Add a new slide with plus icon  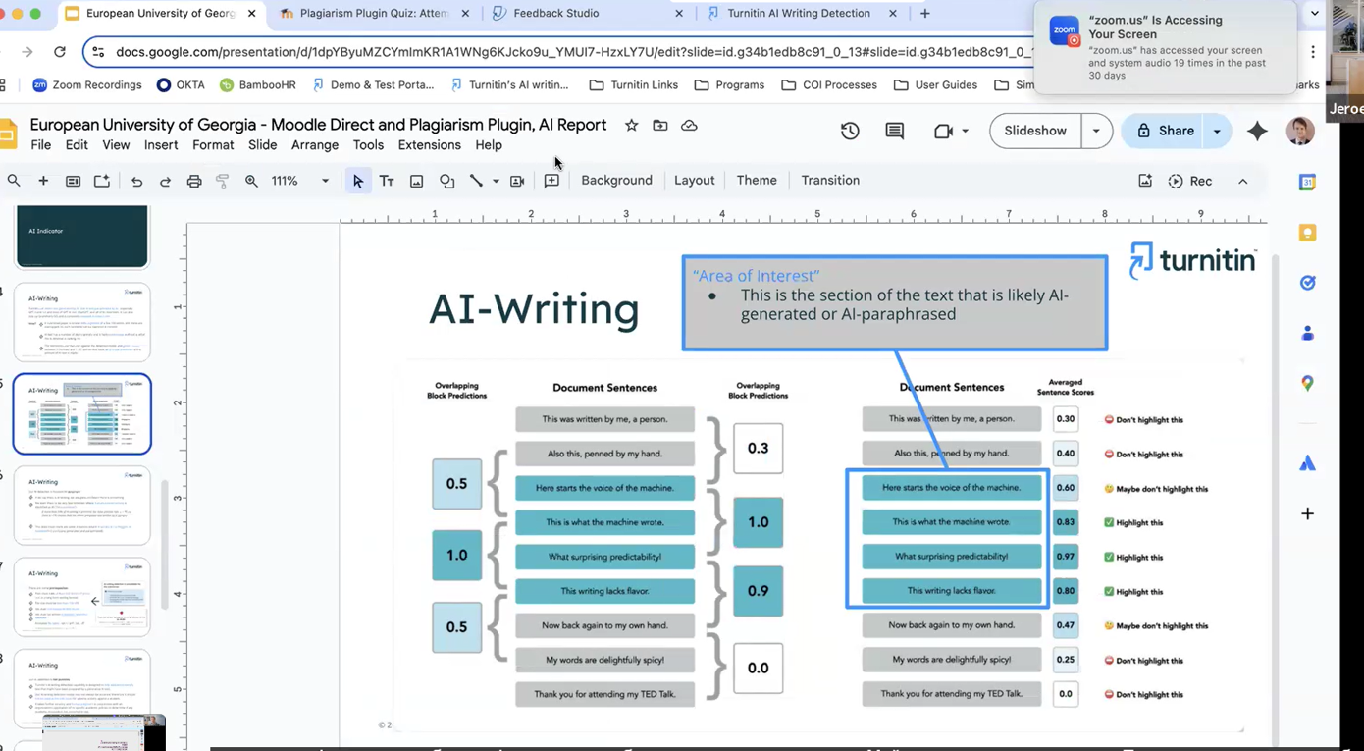[43, 181]
